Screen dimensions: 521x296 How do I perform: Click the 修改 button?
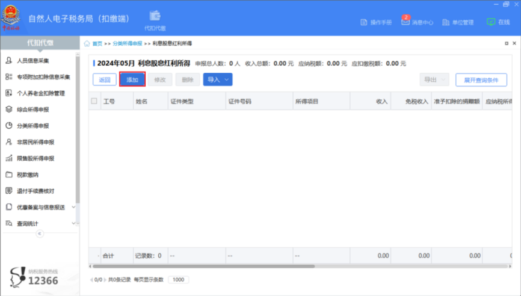point(160,80)
